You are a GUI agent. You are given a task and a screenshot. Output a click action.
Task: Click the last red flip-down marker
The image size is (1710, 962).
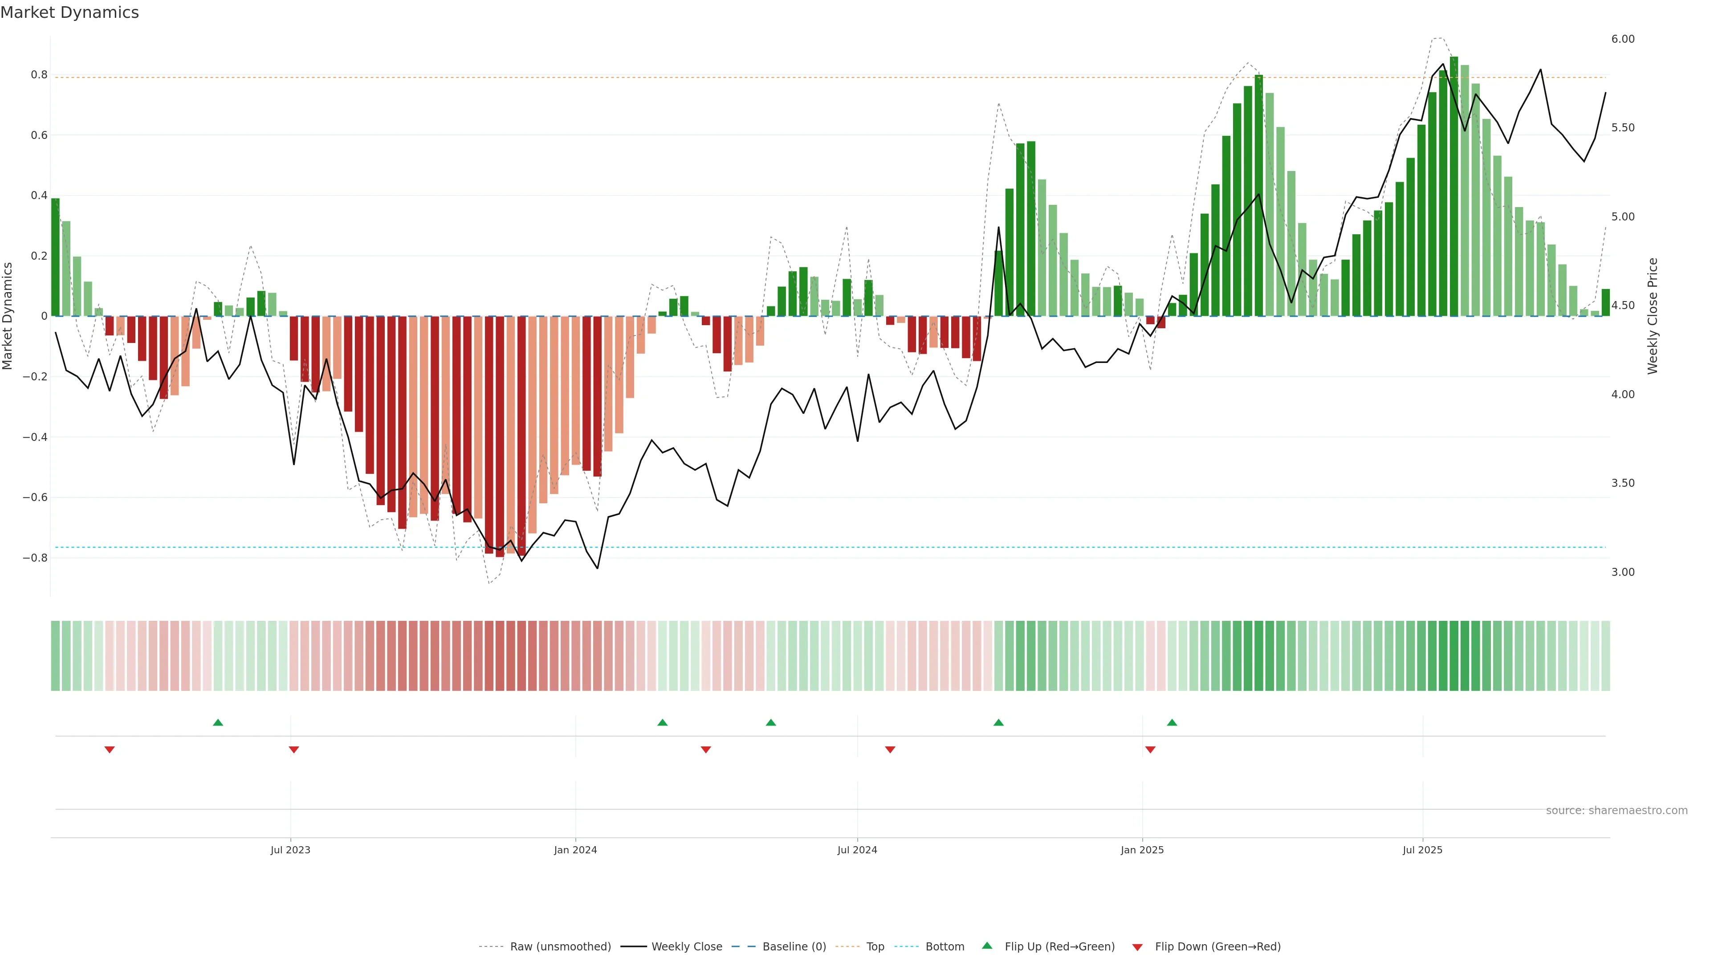[1150, 750]
